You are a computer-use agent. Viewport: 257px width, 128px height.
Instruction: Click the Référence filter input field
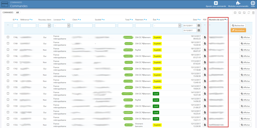tap(28, 25)
